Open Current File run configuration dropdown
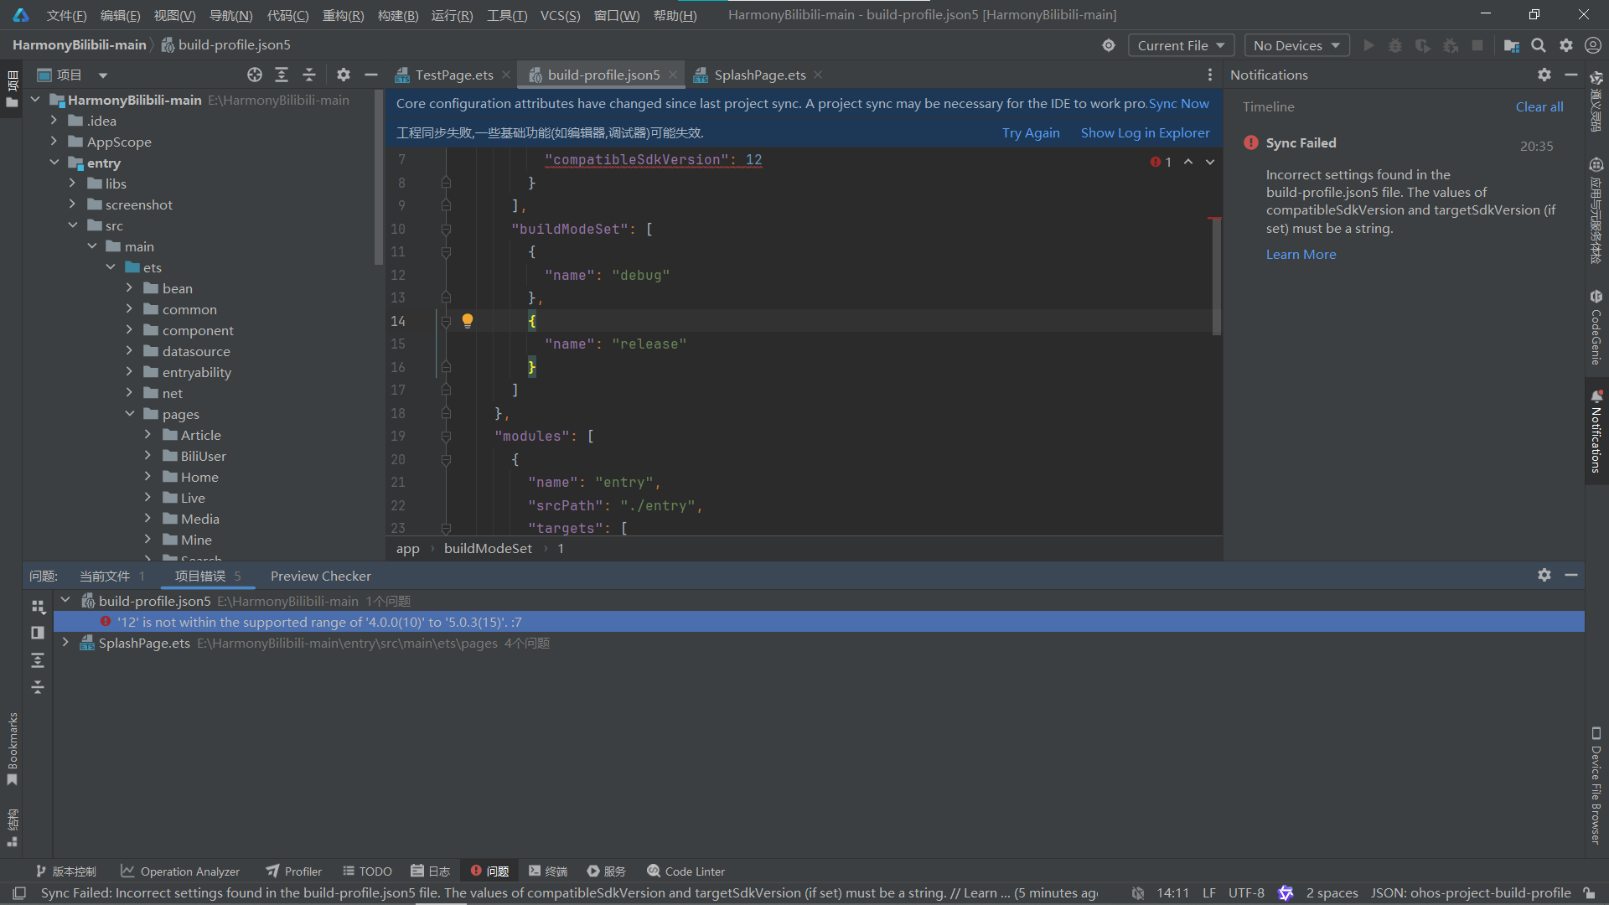Viewport: 1609px width, 905px height. [x=1181, y=45]
